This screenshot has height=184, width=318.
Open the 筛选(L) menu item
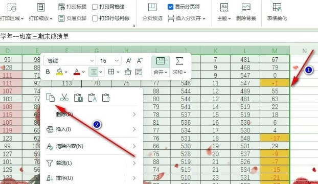pos(92,163)
